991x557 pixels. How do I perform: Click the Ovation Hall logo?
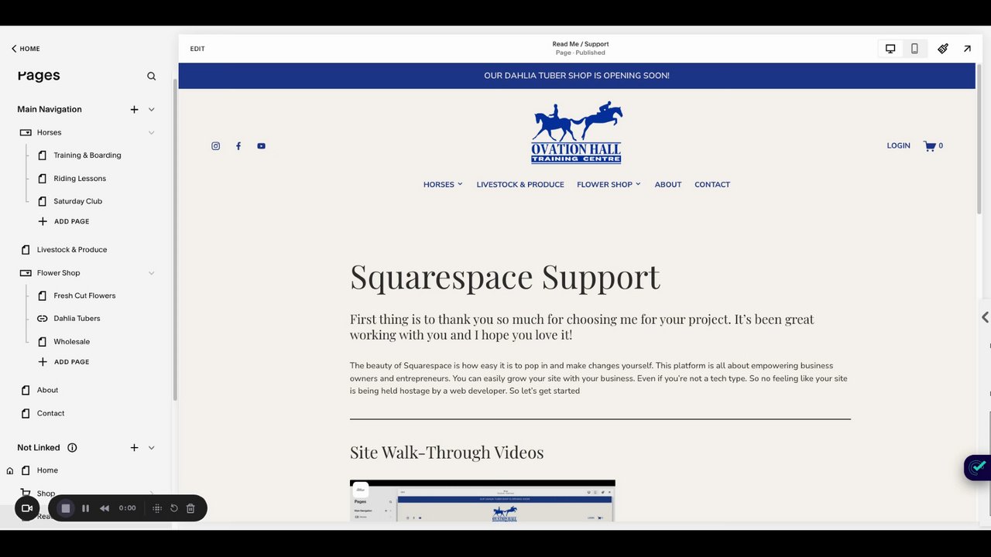tap(577, 132)
